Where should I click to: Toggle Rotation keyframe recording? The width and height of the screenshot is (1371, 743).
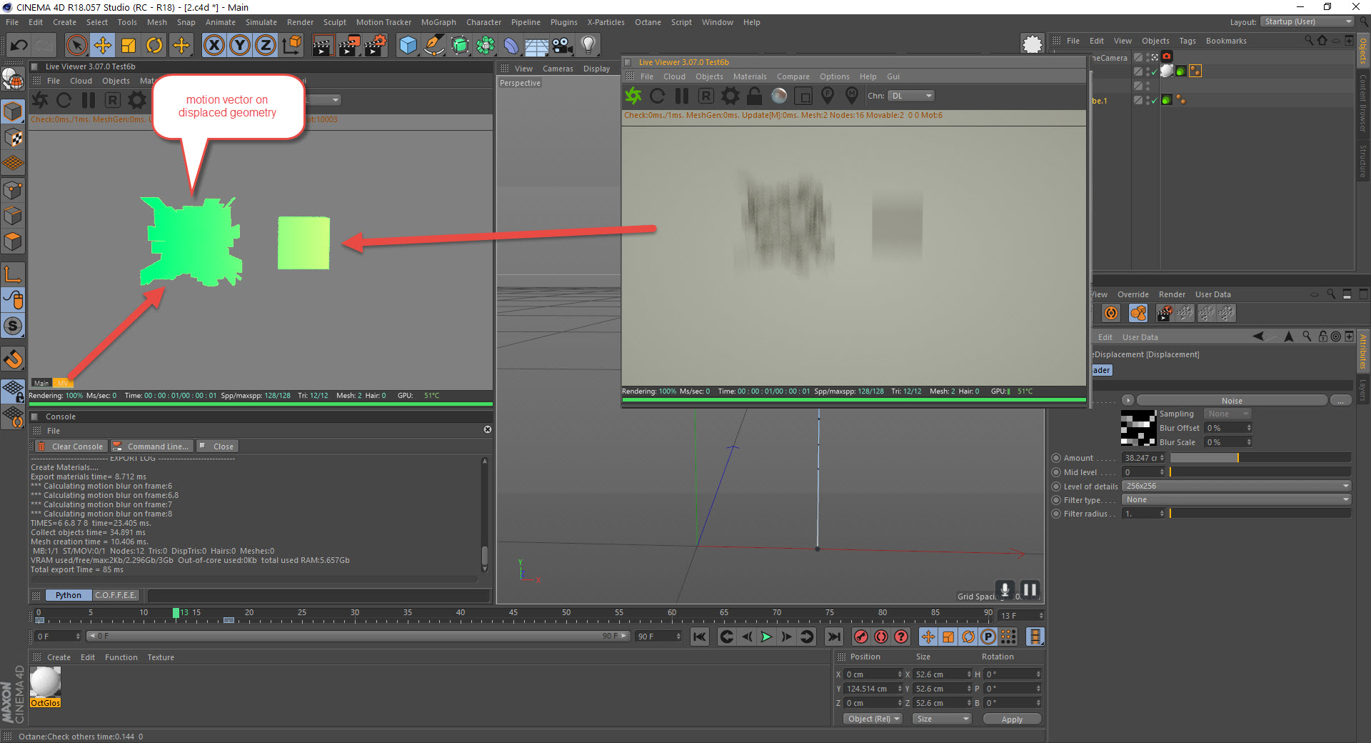pyautogui.click(x=968, y=637)
